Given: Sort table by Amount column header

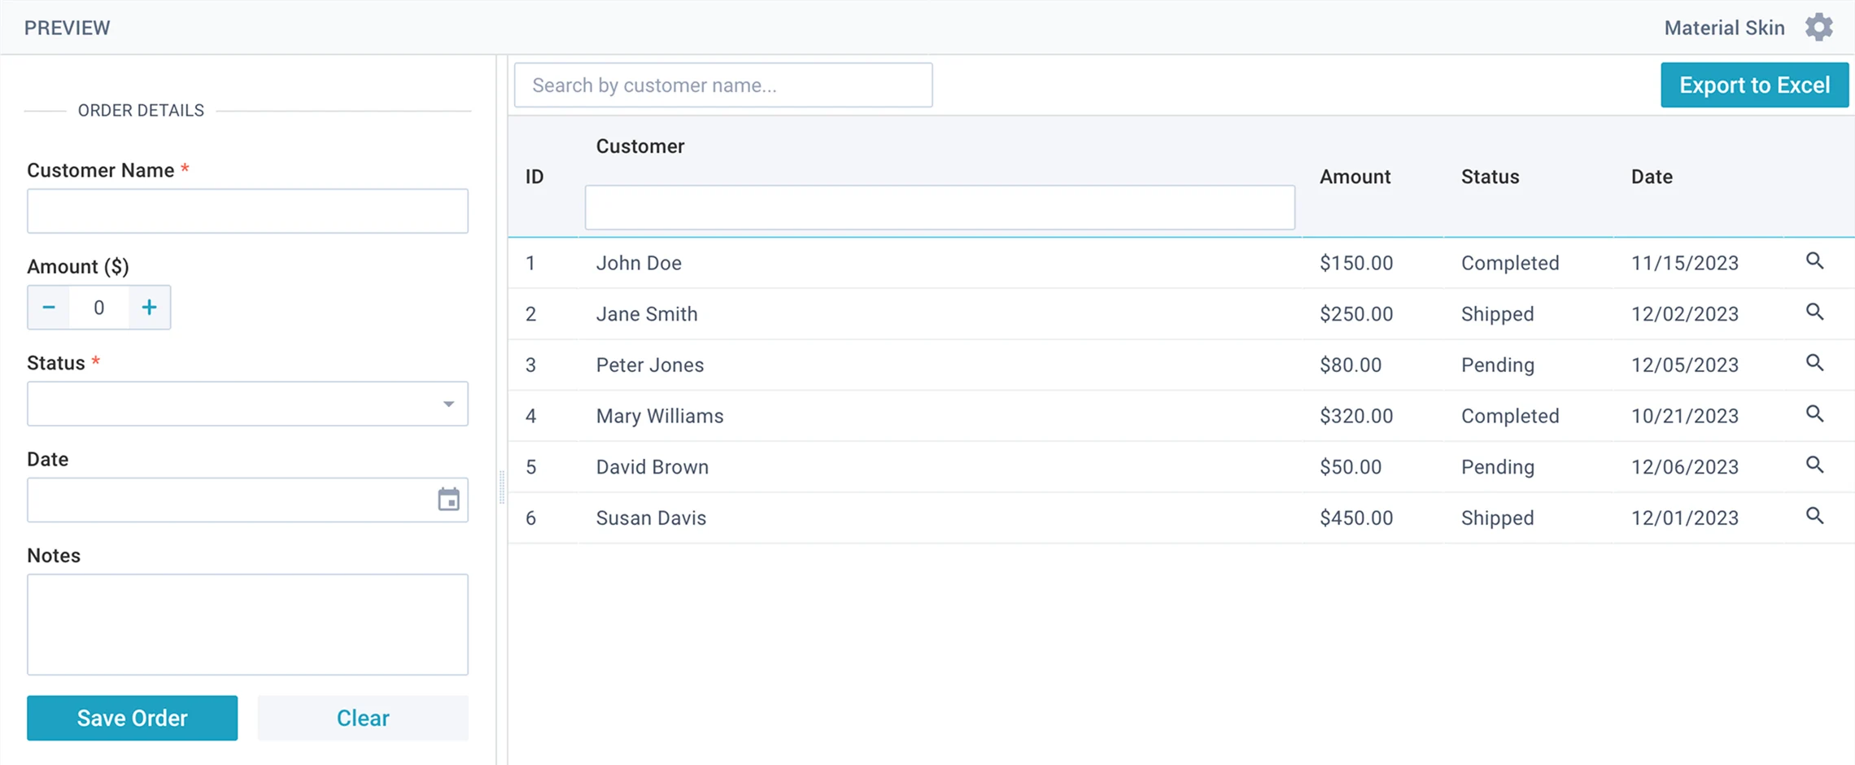Looking at the screenshot, I should [x=1355, y=177].
